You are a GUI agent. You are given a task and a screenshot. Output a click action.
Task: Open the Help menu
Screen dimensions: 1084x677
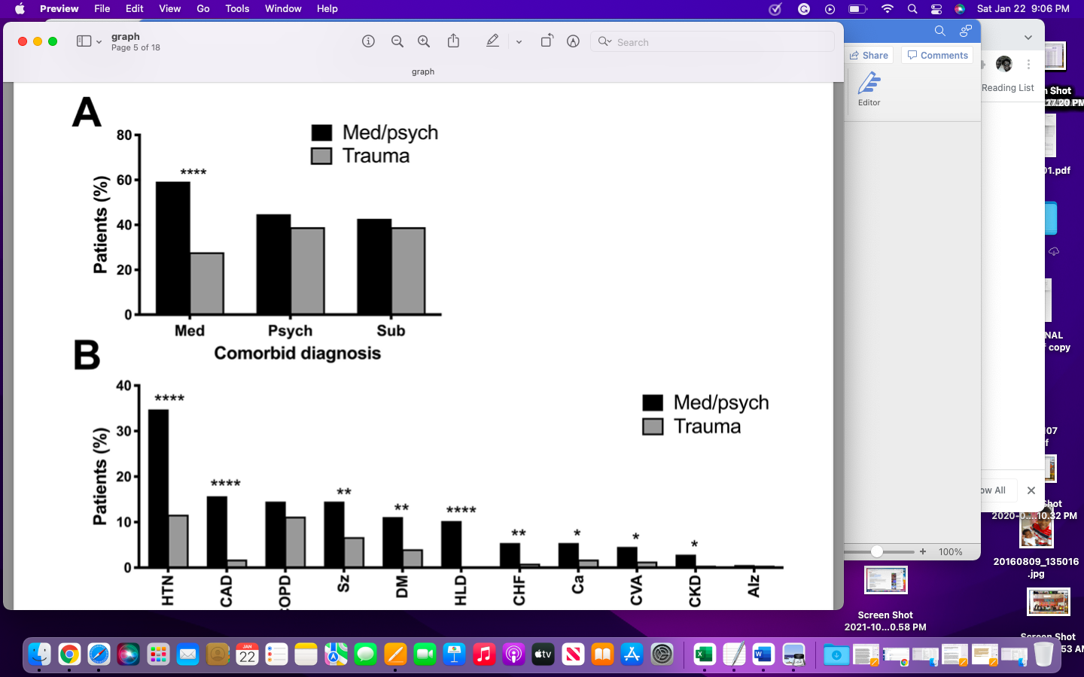coord(327,9)
